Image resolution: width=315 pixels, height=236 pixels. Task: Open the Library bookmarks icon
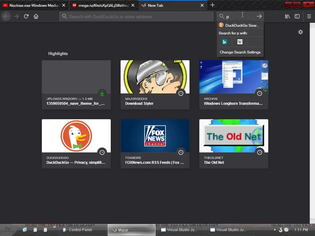287,17
